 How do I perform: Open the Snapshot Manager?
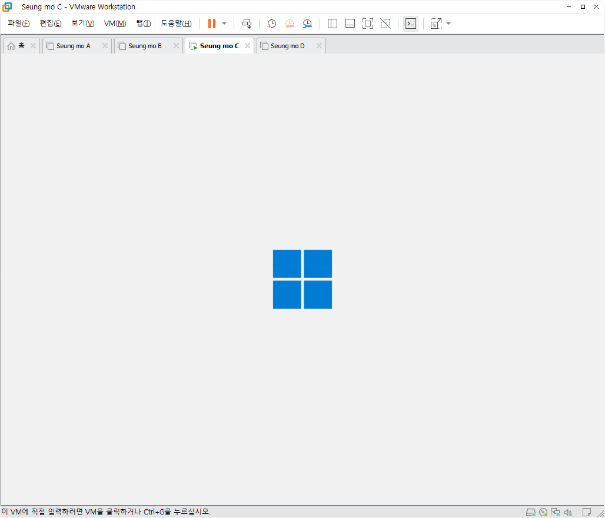coord(307,24)
